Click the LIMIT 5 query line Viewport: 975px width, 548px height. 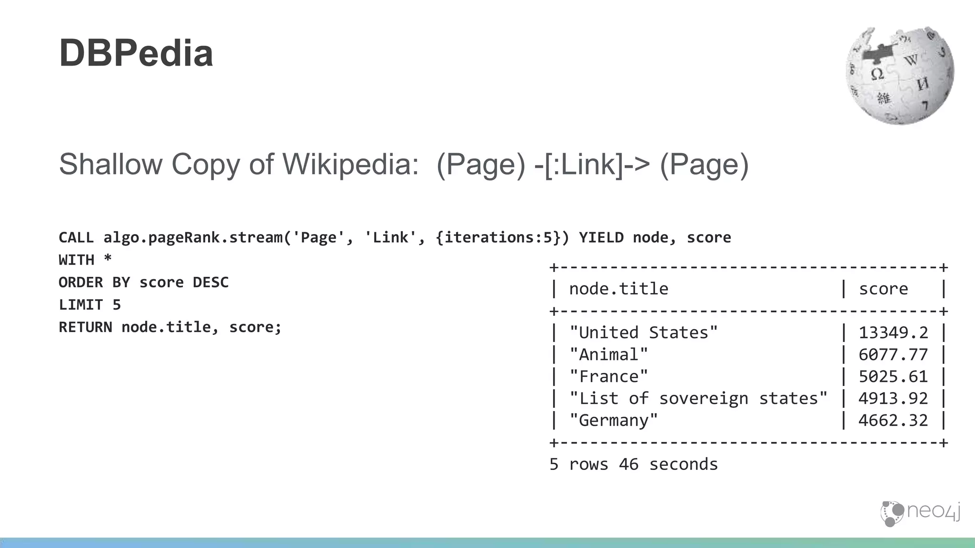(x=90, y=304)
